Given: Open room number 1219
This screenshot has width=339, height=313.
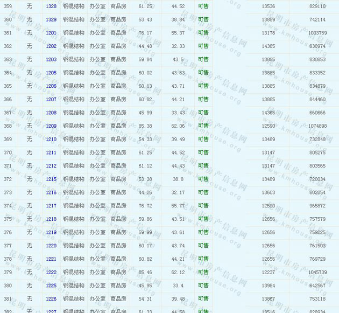Looking at the screenshot, I should (x=51, y=232).
